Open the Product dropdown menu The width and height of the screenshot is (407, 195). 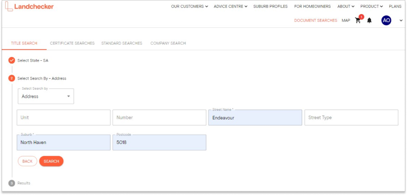[x=371, y=6]
